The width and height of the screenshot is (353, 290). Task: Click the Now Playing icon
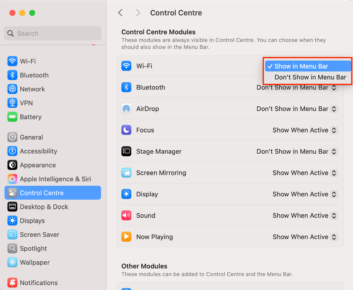pyautogui.click(x=126, y=237)
